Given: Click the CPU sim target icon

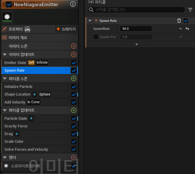Looking at the screenshot, I should [27, 29].
